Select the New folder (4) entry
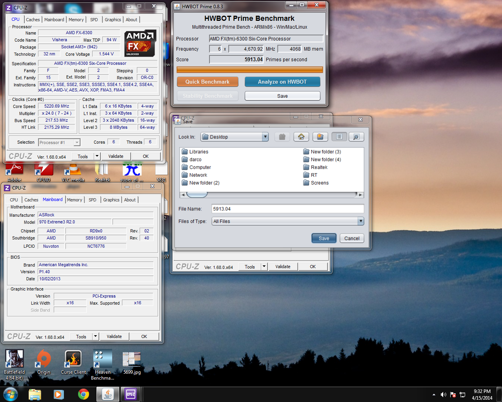The height and width of the screenshot is (402, 502). (322, 160)
